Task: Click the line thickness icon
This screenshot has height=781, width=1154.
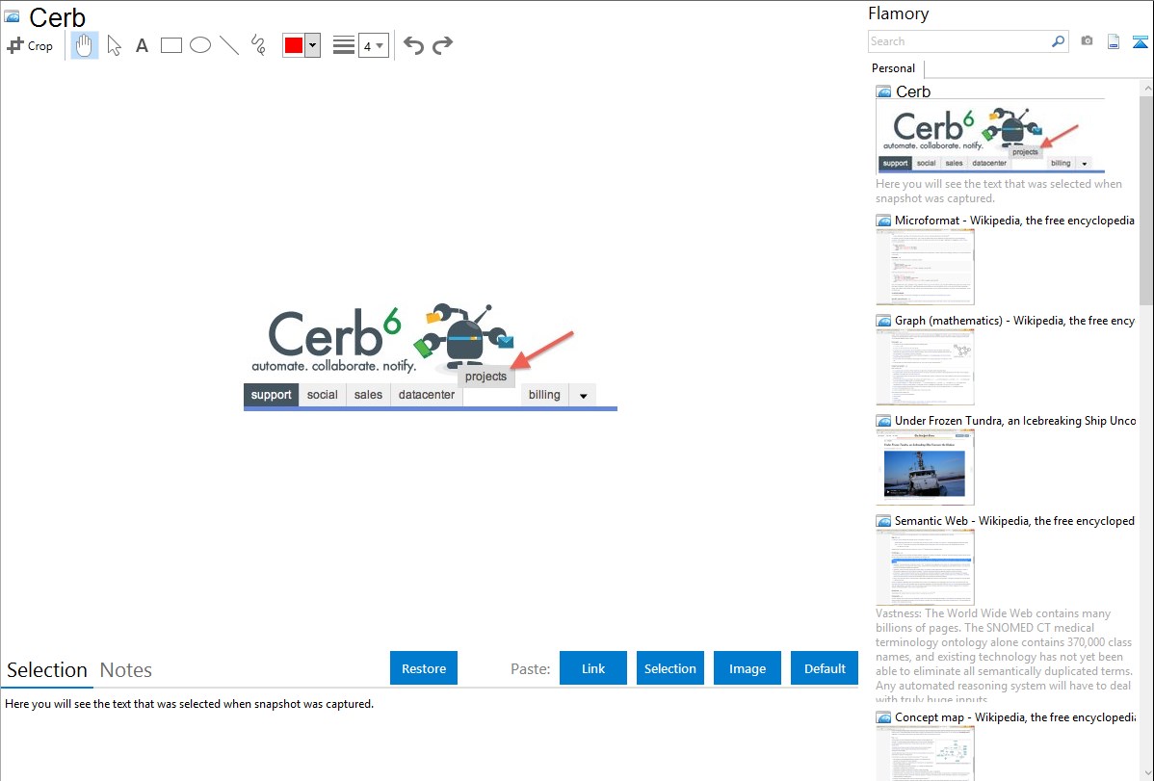Action: [x=344, y=45]
